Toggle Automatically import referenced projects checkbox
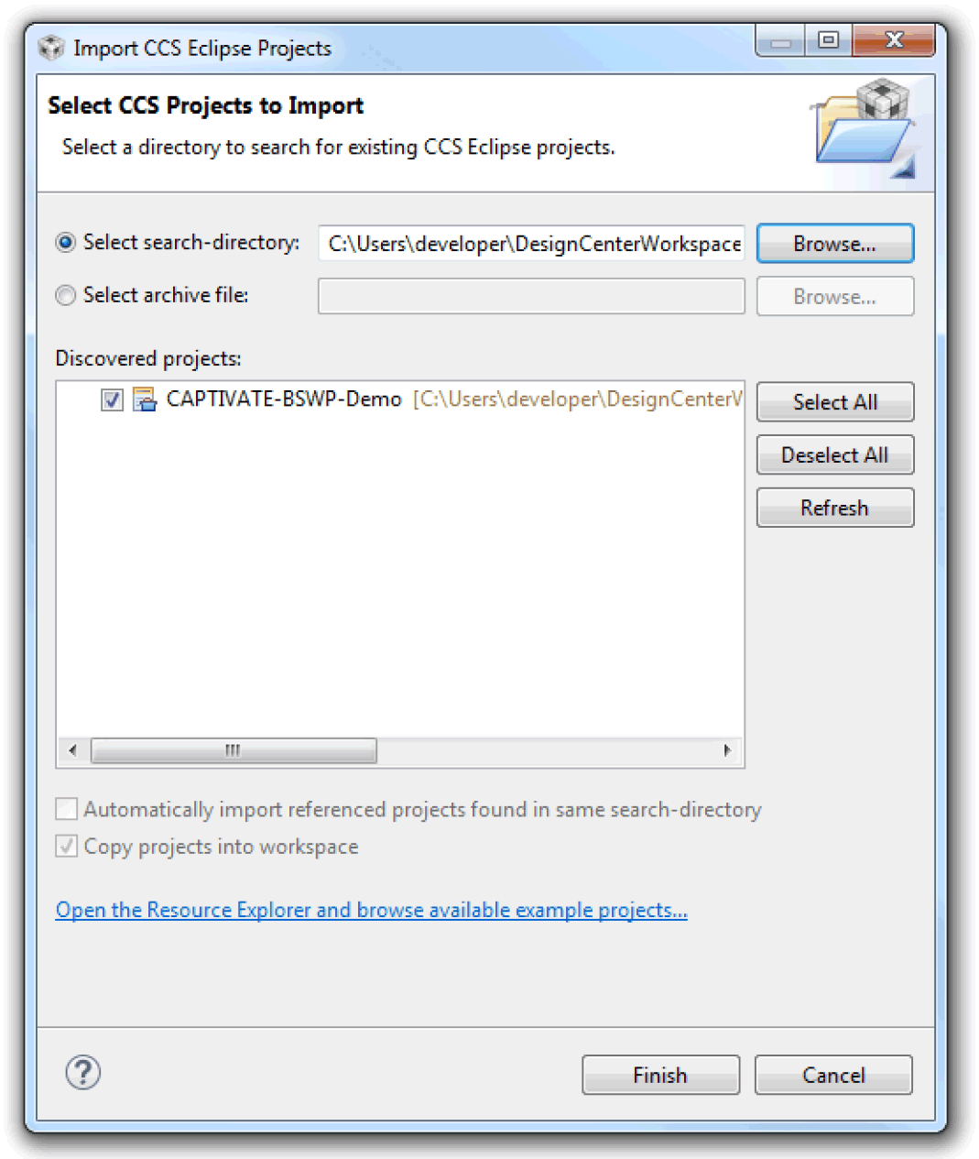Image resolution: width=979 pixels, height=1159 pixels. point(66,809)
